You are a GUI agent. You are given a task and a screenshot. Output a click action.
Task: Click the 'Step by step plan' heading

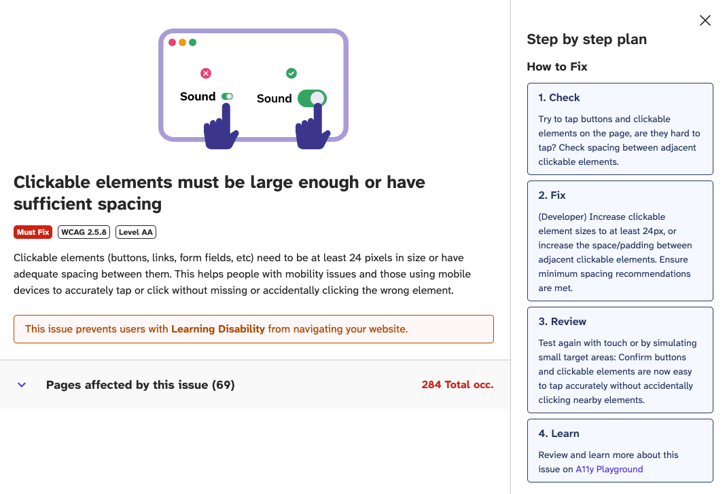586,39
